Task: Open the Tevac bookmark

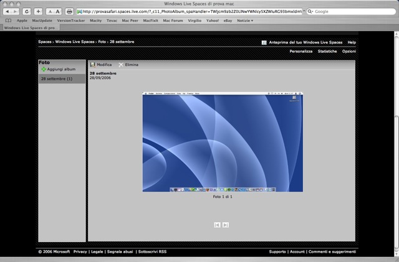Action: [x=112, y=21]
